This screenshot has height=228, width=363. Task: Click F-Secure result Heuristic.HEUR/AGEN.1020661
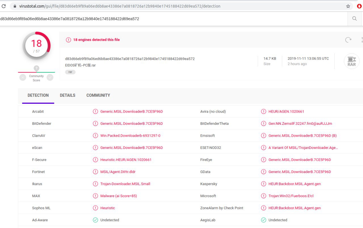click(x=126, y=160)
